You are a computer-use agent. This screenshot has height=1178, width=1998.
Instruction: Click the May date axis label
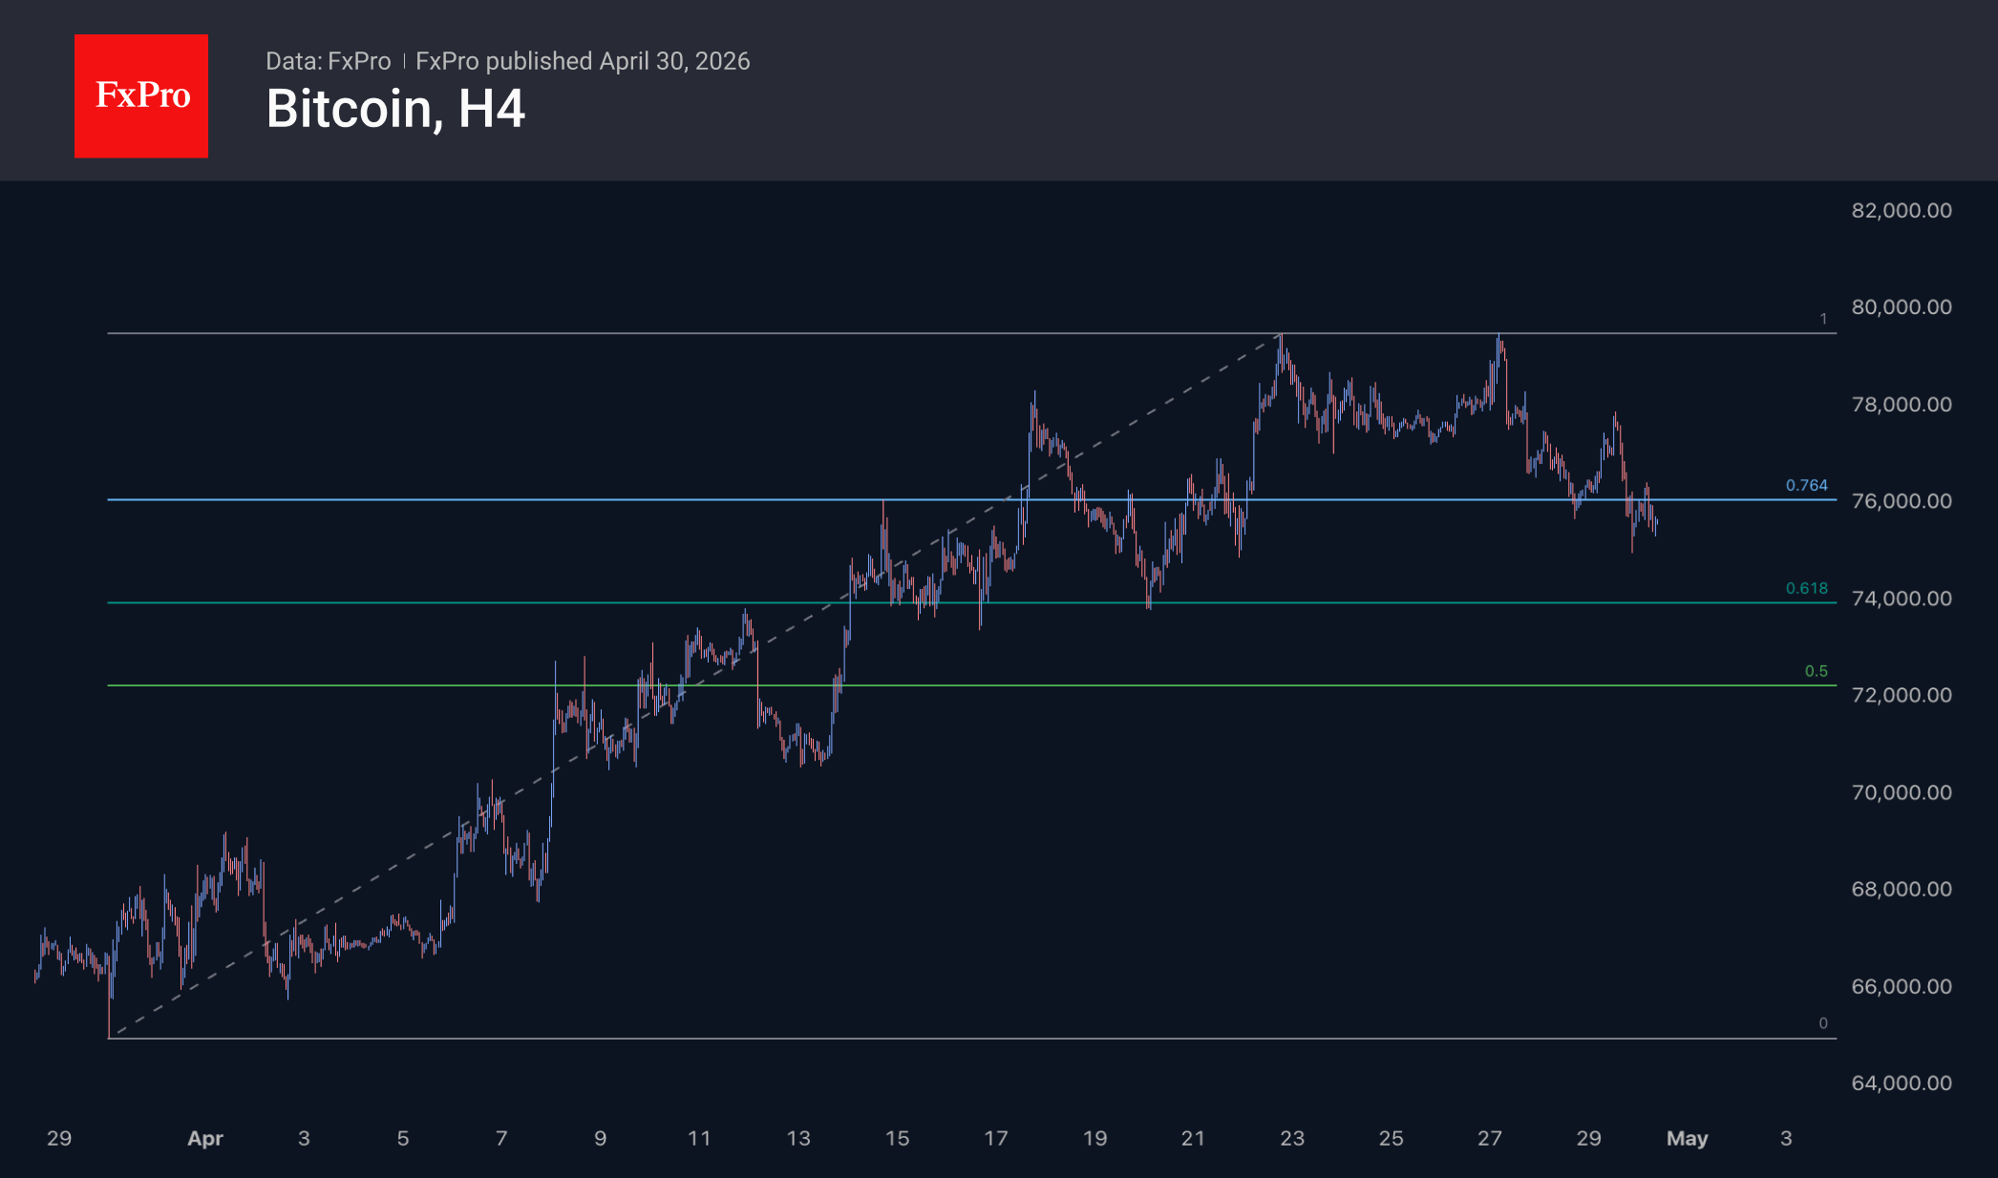pyautogui.click(x=1687, y=1138)
